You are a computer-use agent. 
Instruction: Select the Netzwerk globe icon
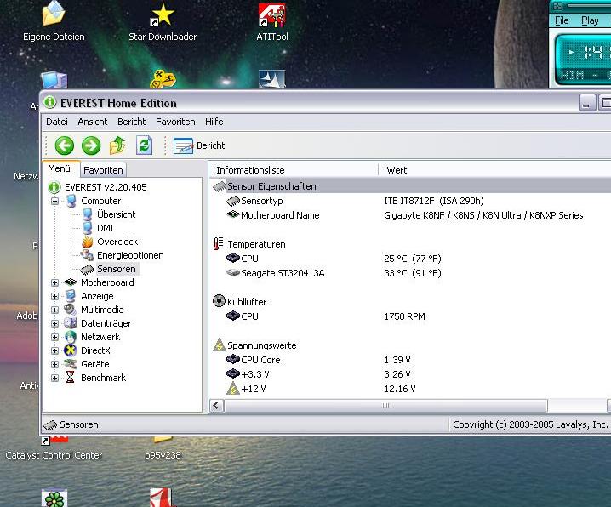(71, 337)
